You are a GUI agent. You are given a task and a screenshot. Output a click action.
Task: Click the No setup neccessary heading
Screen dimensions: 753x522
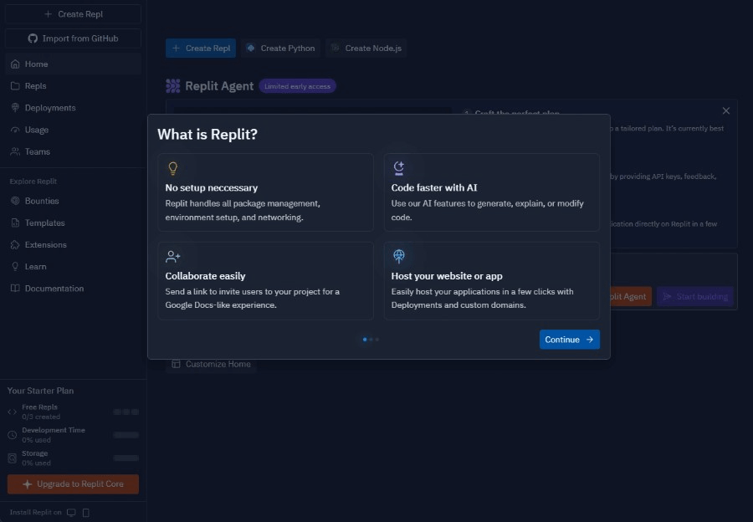click(x=212, y=187)
